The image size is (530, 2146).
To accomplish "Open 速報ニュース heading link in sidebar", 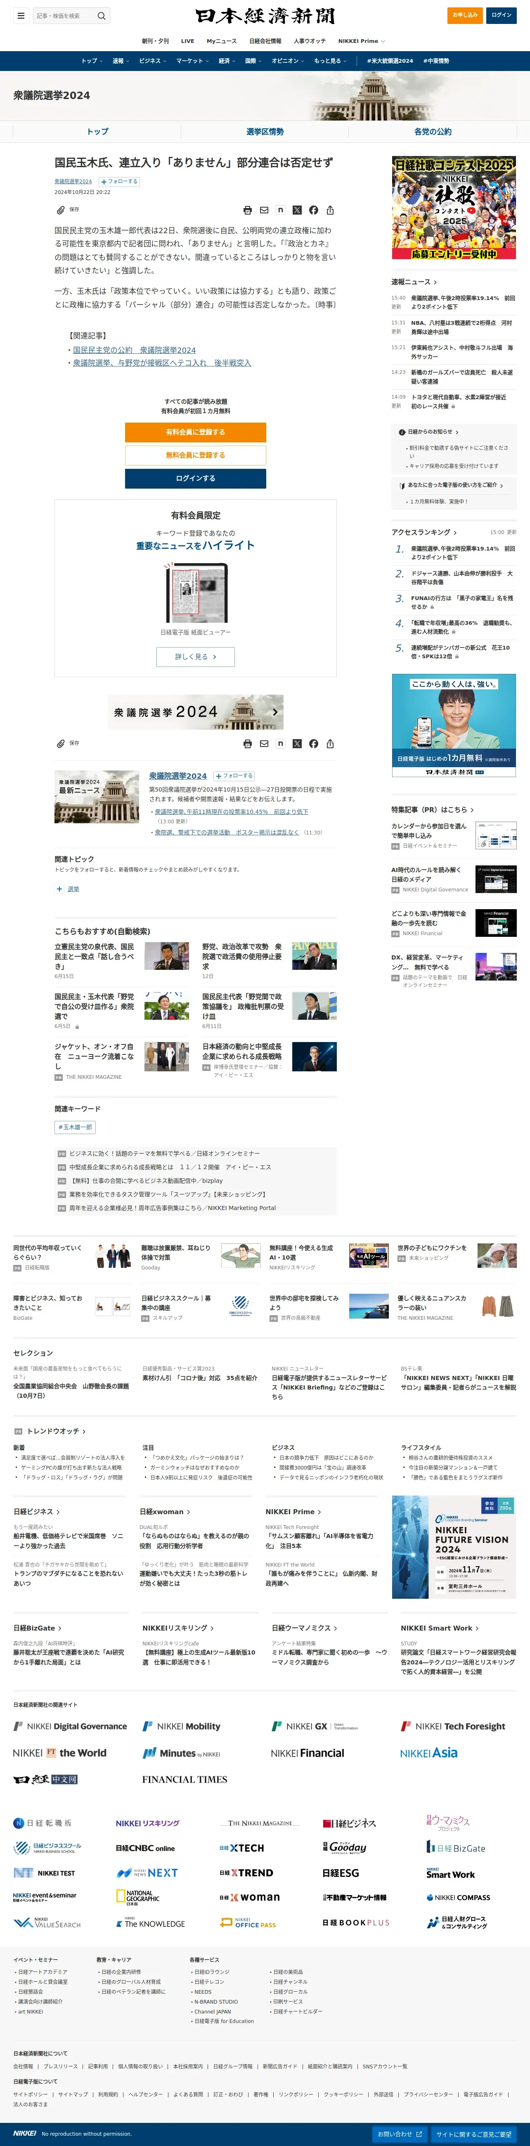I will (414, 281).
